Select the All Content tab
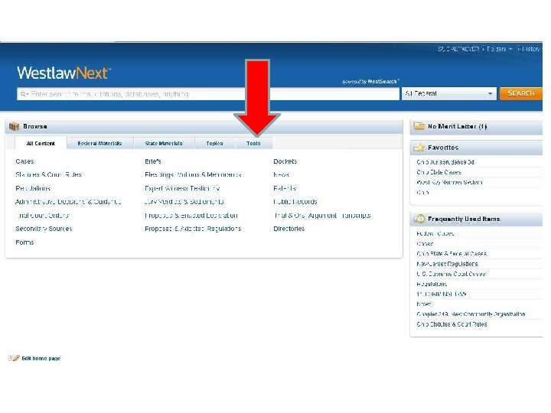 click(41, 143)
